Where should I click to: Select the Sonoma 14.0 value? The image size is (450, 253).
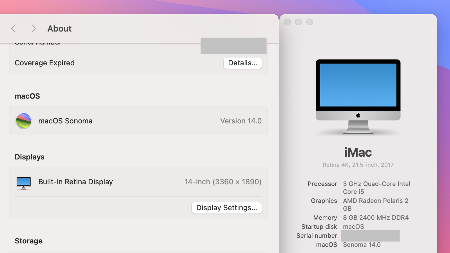click(x=362, y=245)
